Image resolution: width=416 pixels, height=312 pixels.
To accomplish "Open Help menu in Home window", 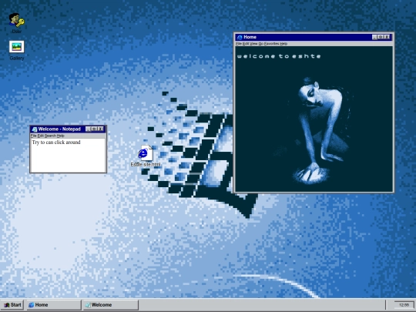I will point(283,43).
